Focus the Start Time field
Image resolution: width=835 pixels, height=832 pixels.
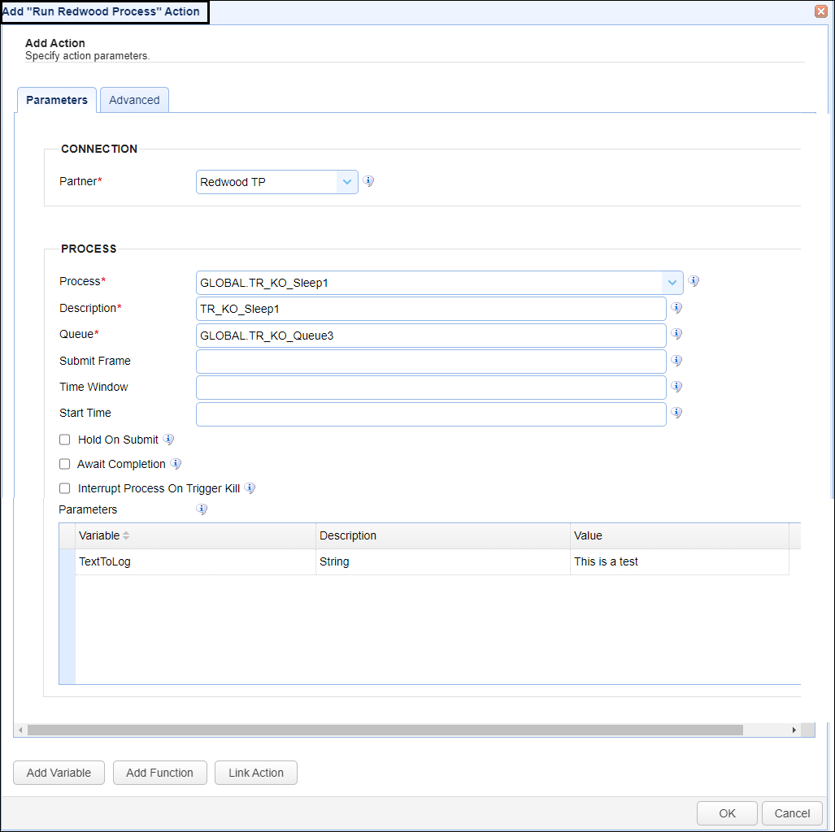pos(431,414)
